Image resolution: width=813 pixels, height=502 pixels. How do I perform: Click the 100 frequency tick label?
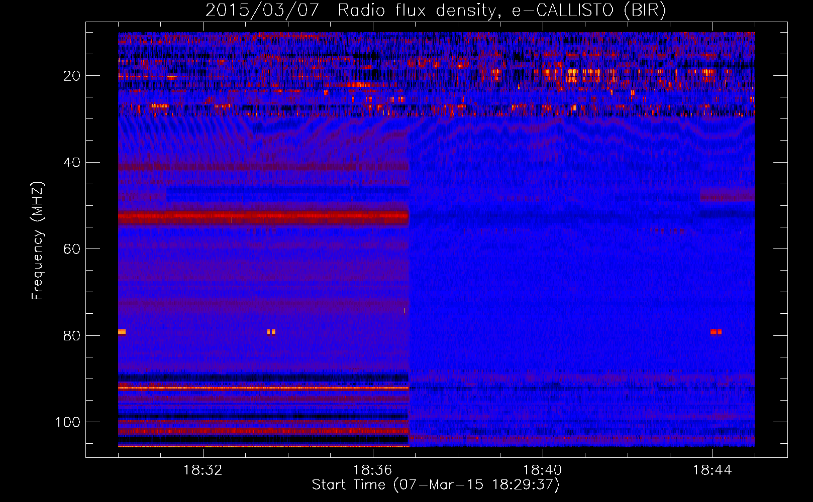coord(68,422)
